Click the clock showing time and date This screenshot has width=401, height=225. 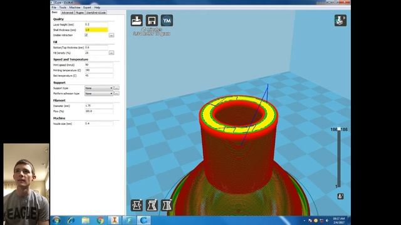coord(339,221)
